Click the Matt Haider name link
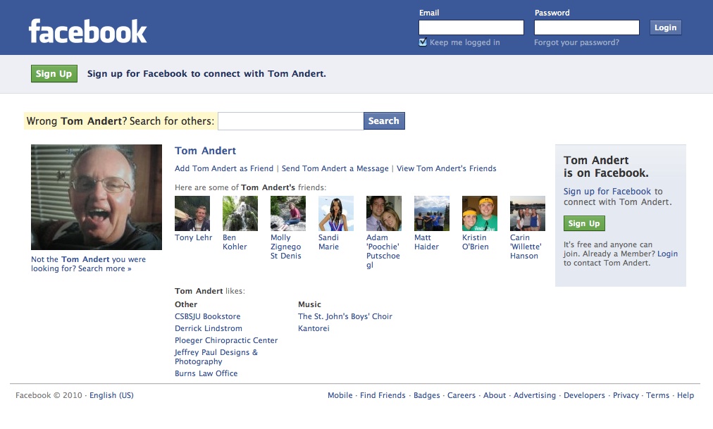 (426, 242)
